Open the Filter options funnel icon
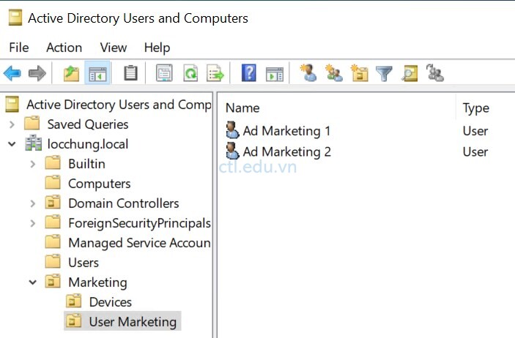This screenshot has width=515, height=338. pyautogui.click(x=384, y=73)
